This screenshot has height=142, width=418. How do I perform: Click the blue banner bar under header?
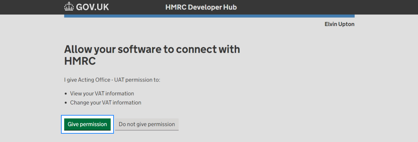(209, 16)
